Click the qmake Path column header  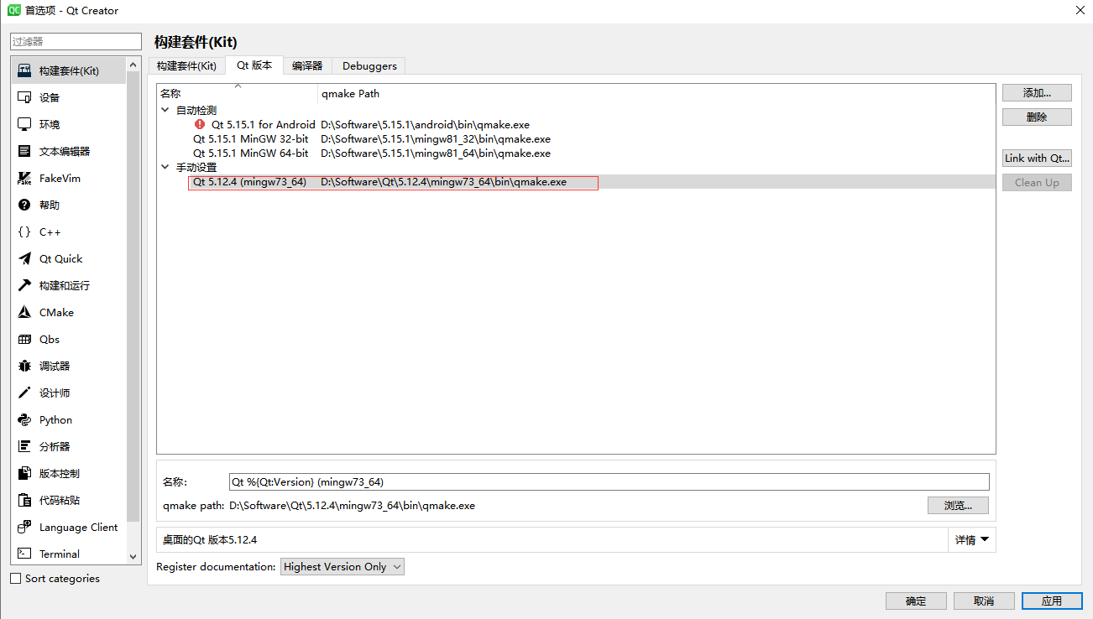pyautogui.click(x=656, y=93)
